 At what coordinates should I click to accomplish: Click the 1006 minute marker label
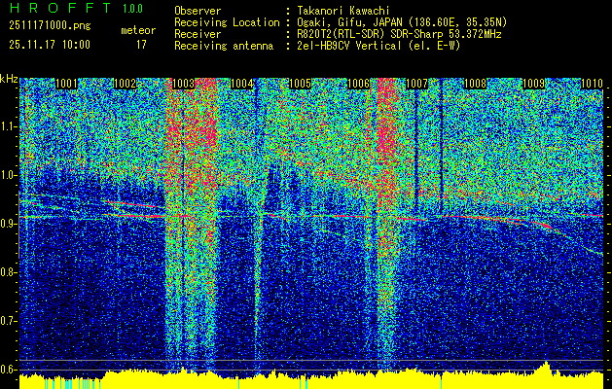click(x=359, y=84)
